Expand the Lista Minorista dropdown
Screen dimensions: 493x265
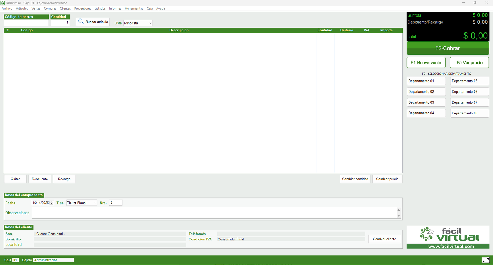(x=150, y=23)
